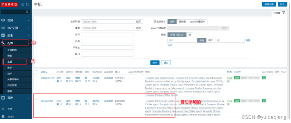Sort hosts by 状态 column
The image size is (291, 123).
(x=229, y=72)
